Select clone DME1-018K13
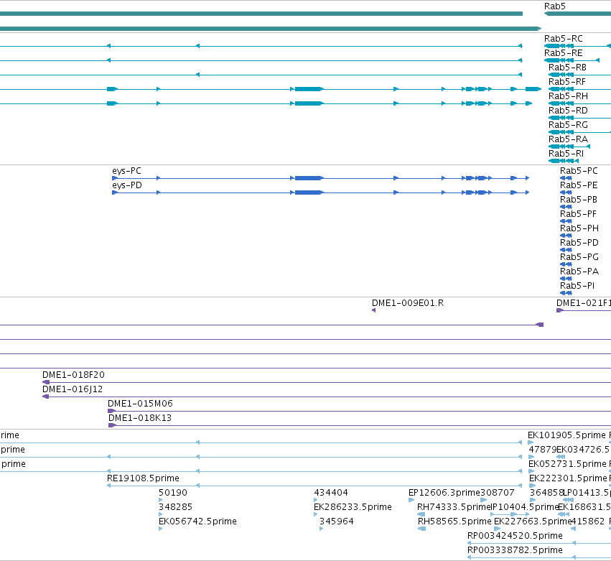The height and width of the screenshot is (561, 611). click(x=140, y=418)
